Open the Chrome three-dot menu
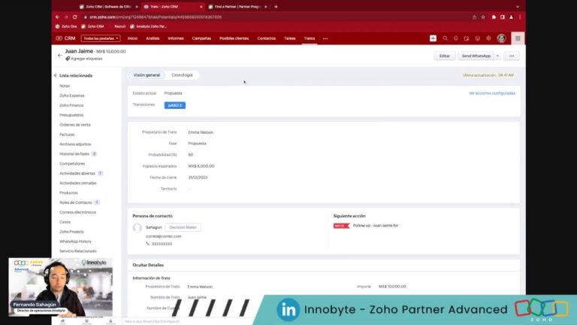 [x=520, y=17]
